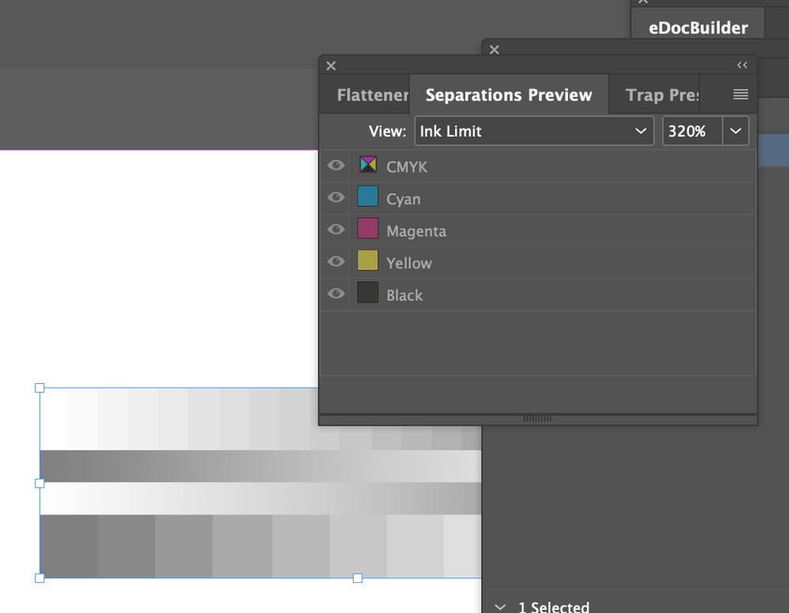Click the Magenta ink swatch
789x613 pixels.
(368, 228)
